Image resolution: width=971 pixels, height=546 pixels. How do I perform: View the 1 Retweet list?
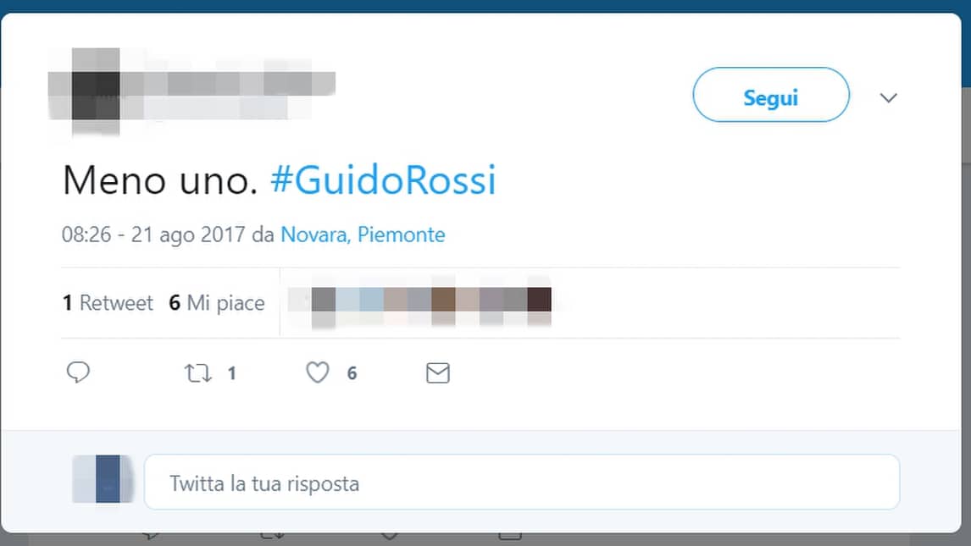click(107, 302)
